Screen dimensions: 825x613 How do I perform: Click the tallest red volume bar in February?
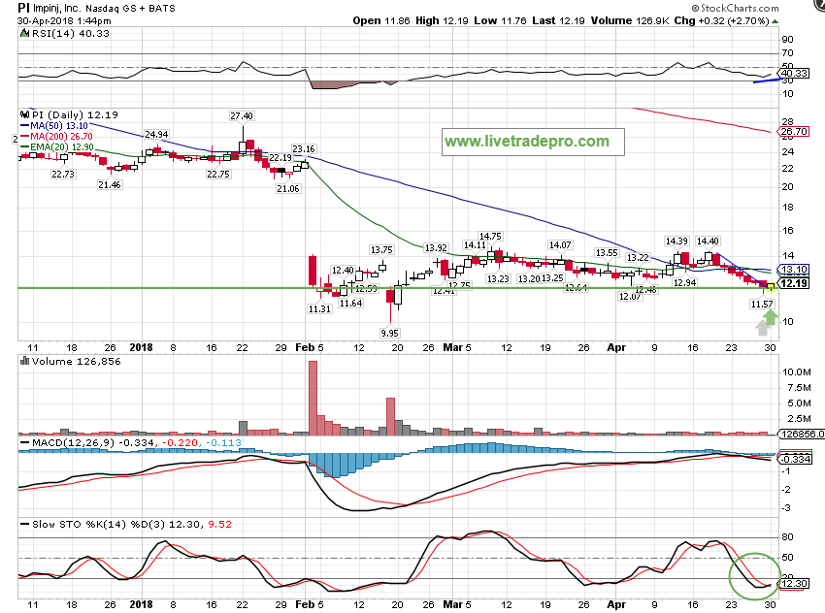point(313,398)
